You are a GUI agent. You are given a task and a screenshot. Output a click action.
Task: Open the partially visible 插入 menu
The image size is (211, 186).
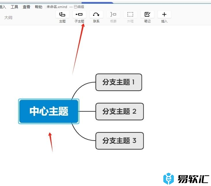pos(3,7)
